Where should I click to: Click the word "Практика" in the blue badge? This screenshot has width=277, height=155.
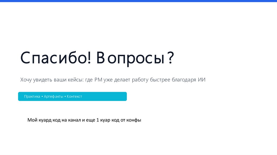pyautogui.click(x=32, y=96)
